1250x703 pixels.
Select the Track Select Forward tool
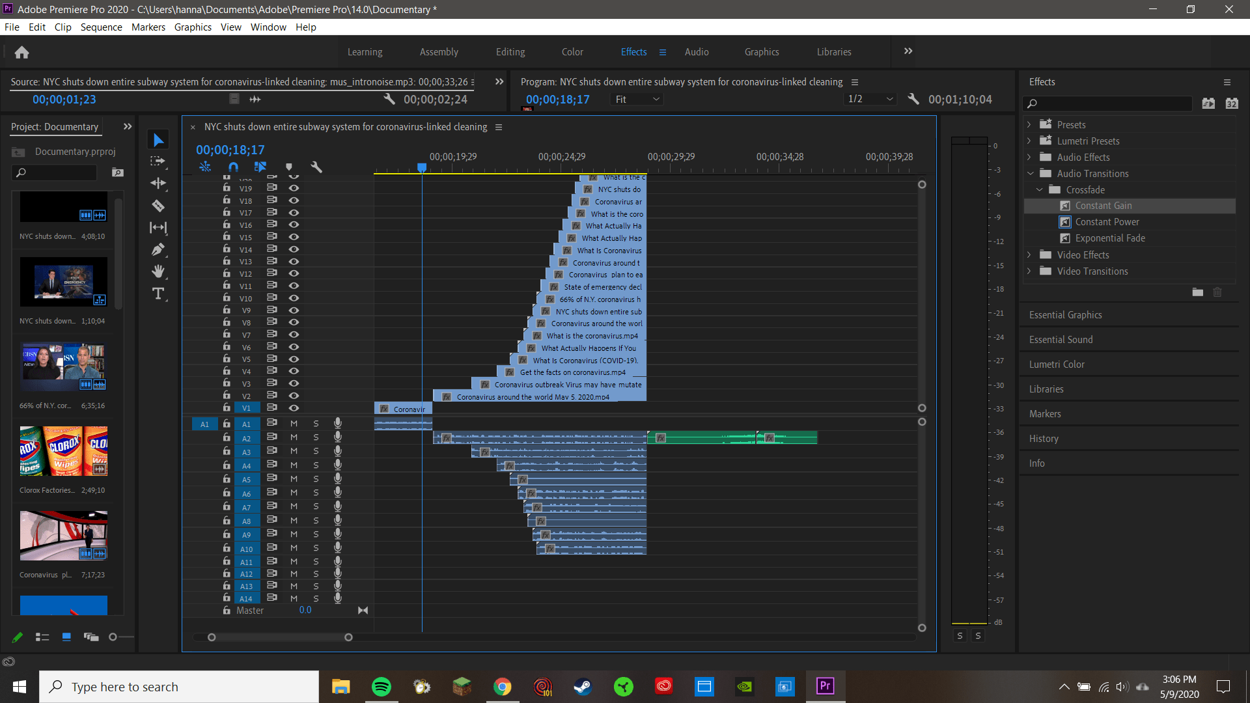click(x=157, y=161)
